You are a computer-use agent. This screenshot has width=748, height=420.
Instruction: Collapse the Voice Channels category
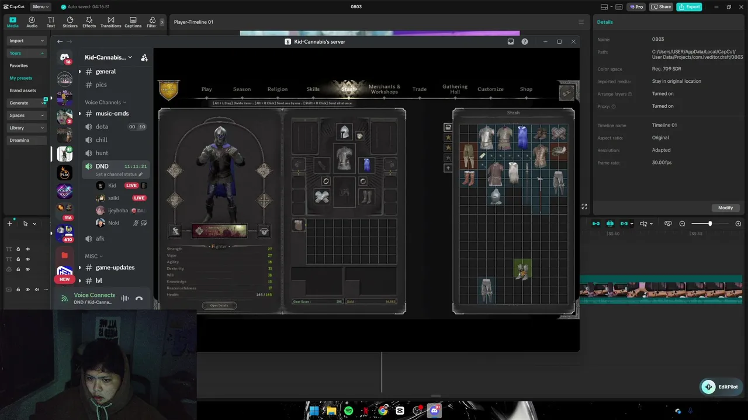pos(105,102)
